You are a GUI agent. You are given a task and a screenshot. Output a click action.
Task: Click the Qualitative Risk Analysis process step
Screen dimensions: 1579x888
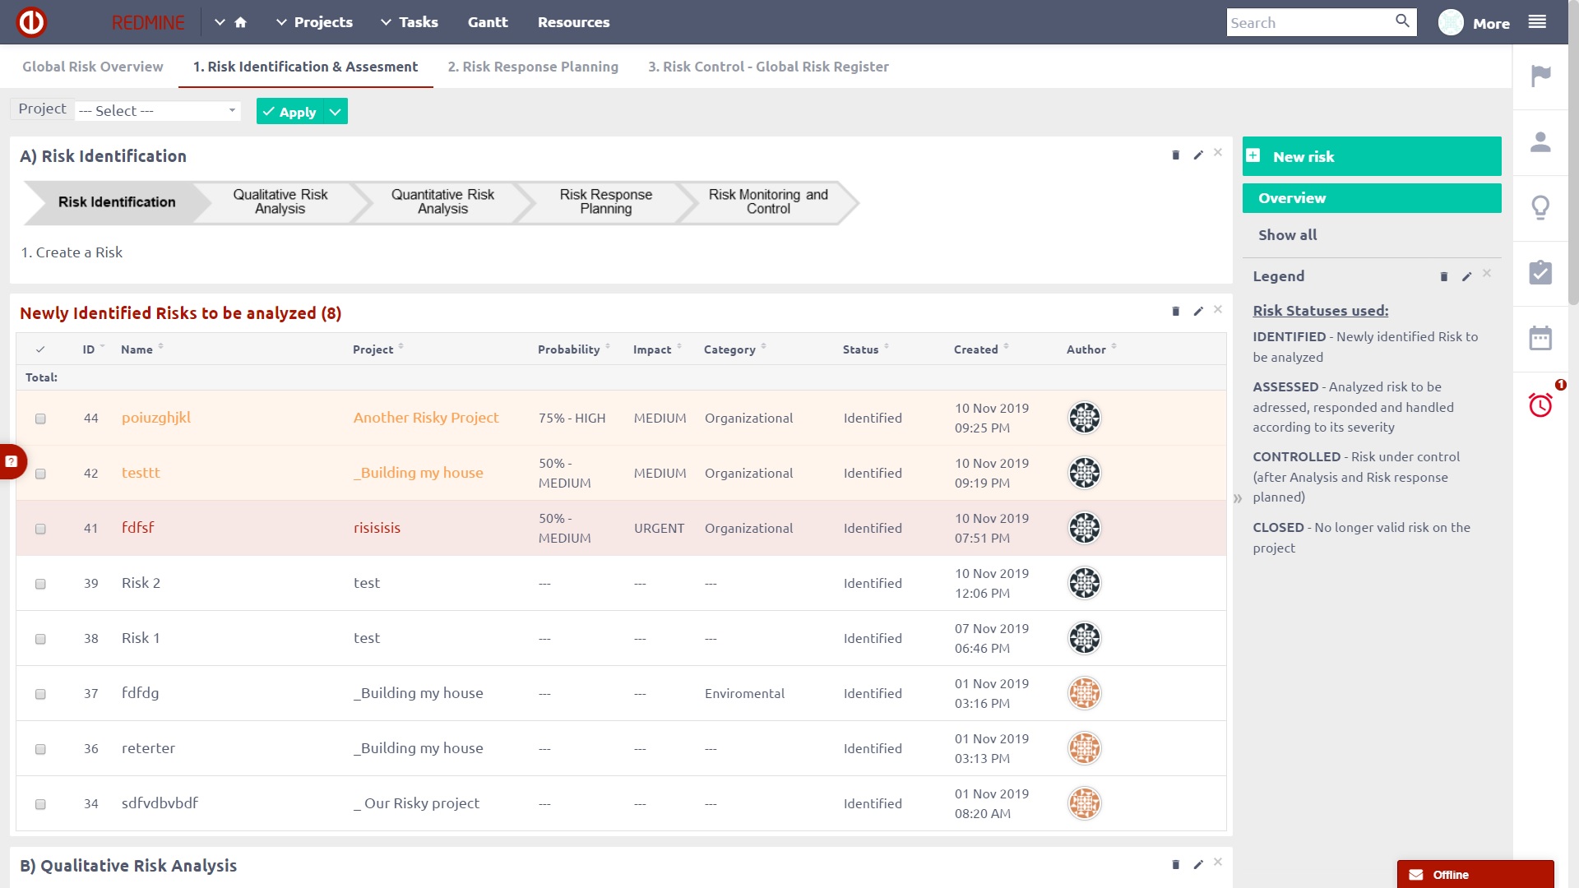click(280, 201)
